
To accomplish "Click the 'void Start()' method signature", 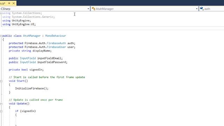I will coord(18,81).
